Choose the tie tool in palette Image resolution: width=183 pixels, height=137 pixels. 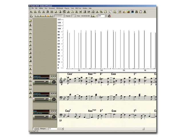point(30,88)
